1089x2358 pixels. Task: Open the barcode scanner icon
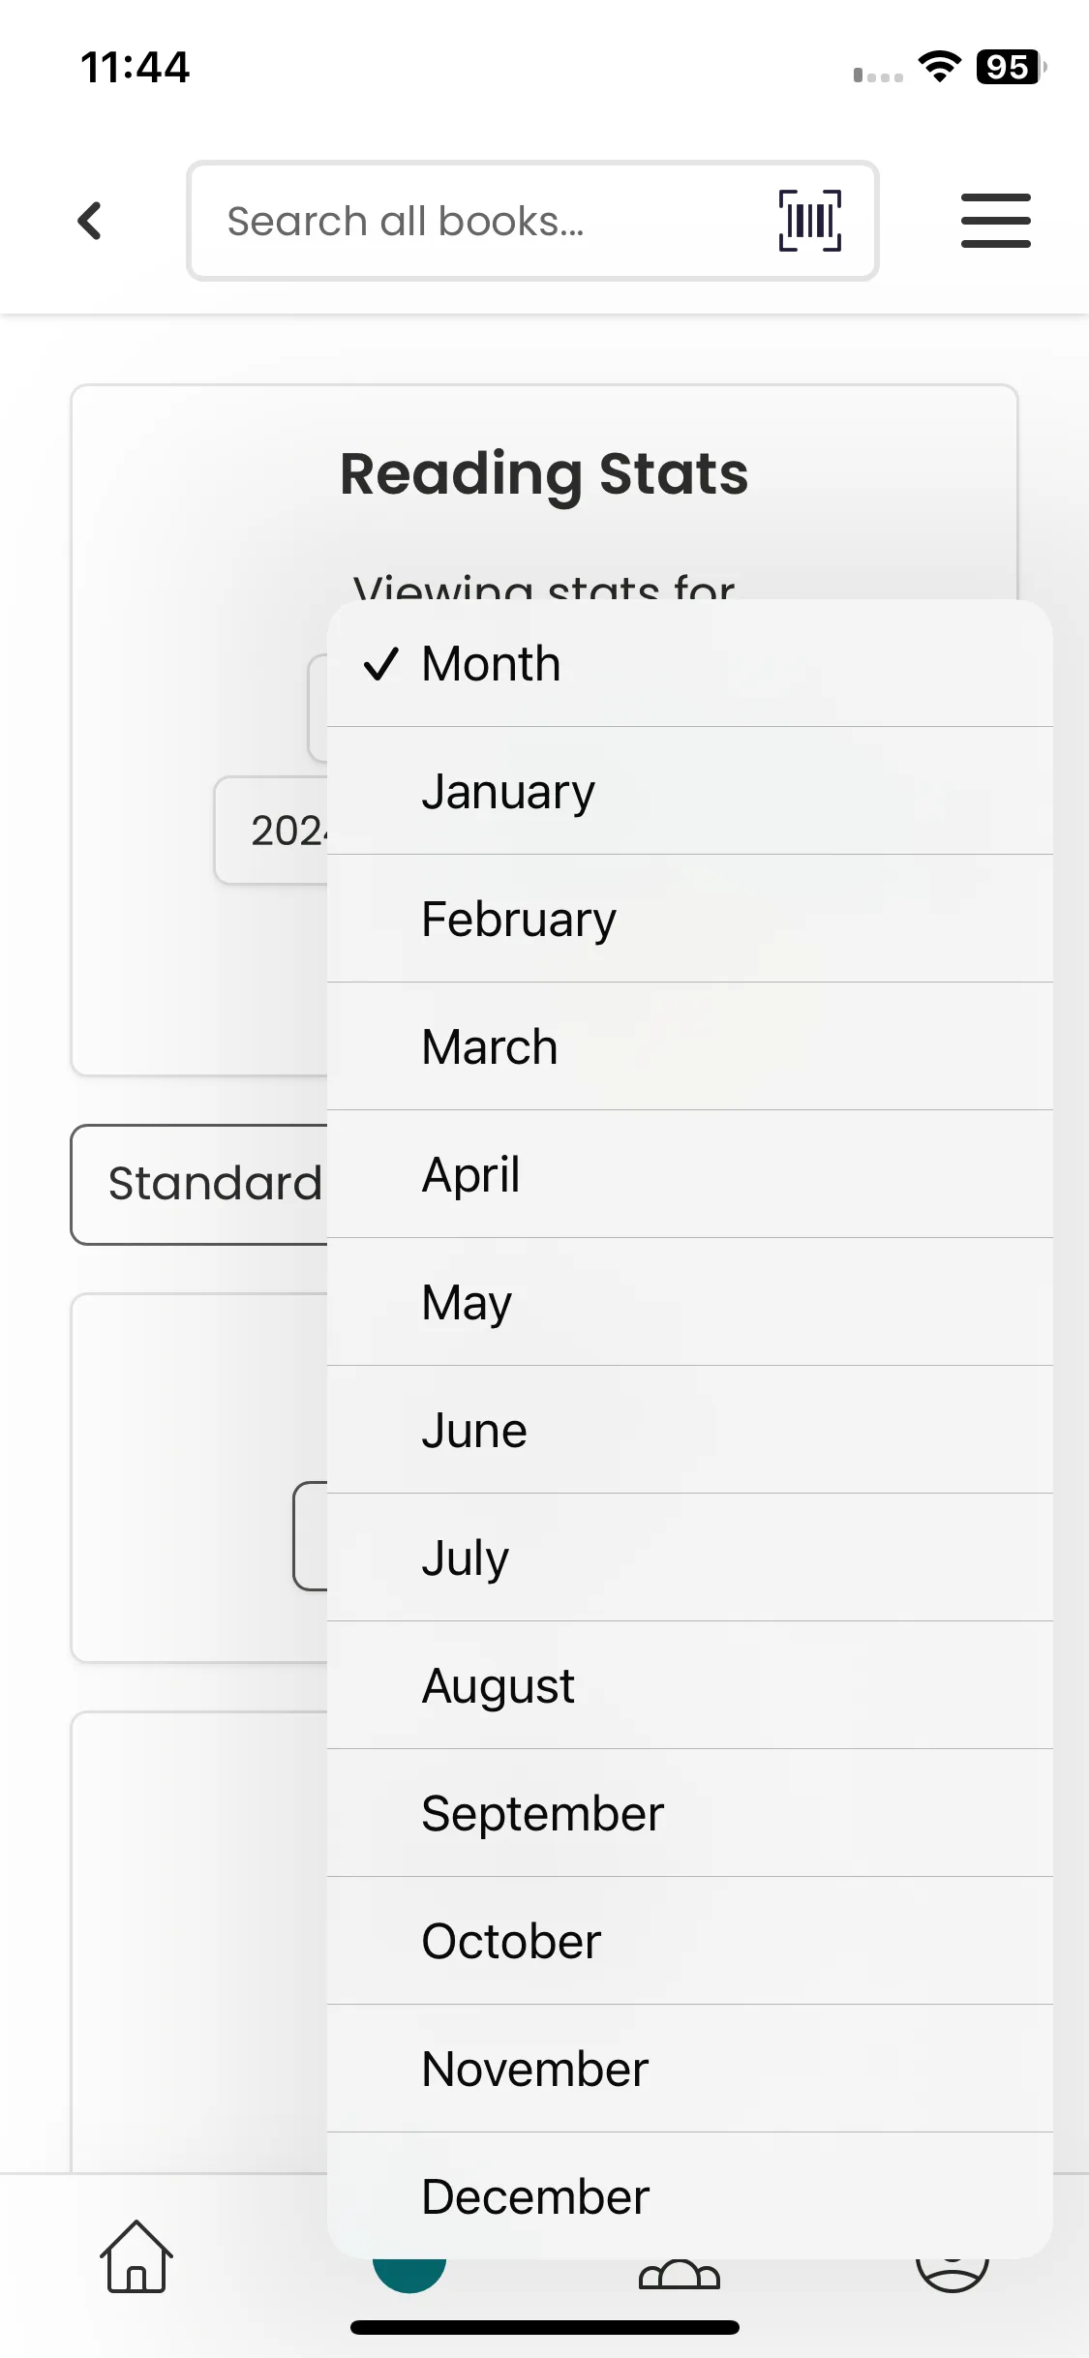(809, 221)
